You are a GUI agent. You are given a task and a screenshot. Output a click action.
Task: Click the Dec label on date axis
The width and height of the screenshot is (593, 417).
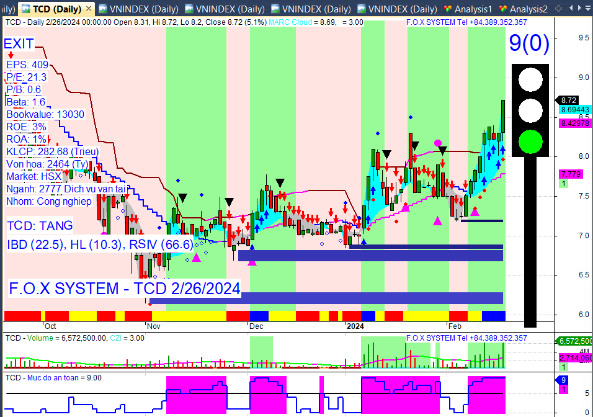(256, 326)
